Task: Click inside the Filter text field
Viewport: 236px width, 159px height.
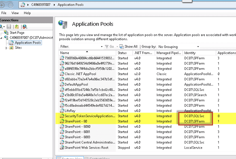Action: click(x=85, y=47)
